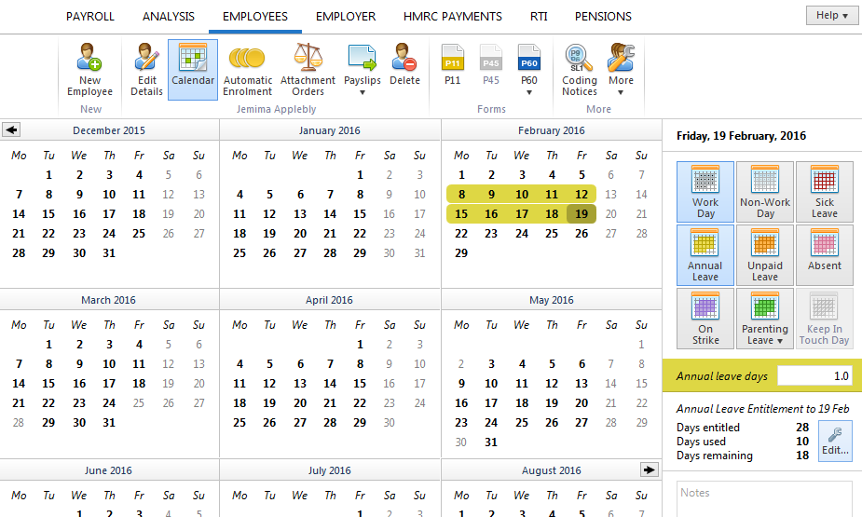Viewport: 862px width, 517px height.
Task: Select the Calendar toolbar button
Action: [193, 70]
